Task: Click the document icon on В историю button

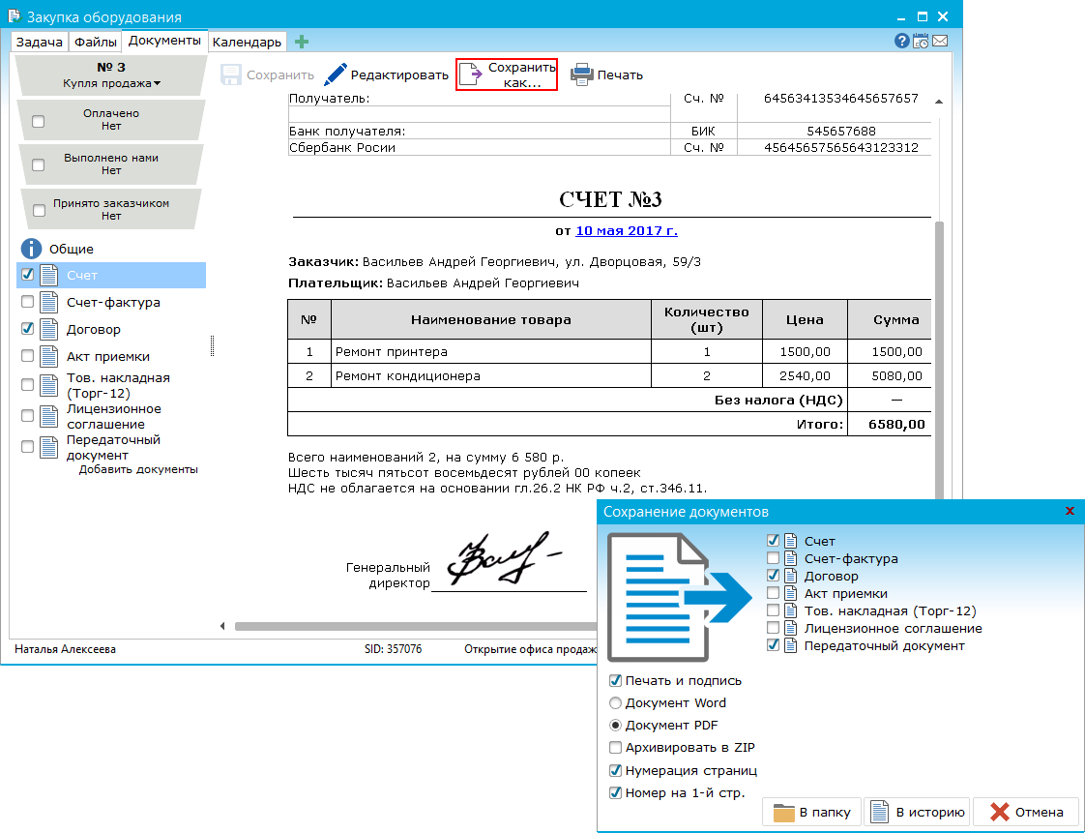Action: (879, 813)
